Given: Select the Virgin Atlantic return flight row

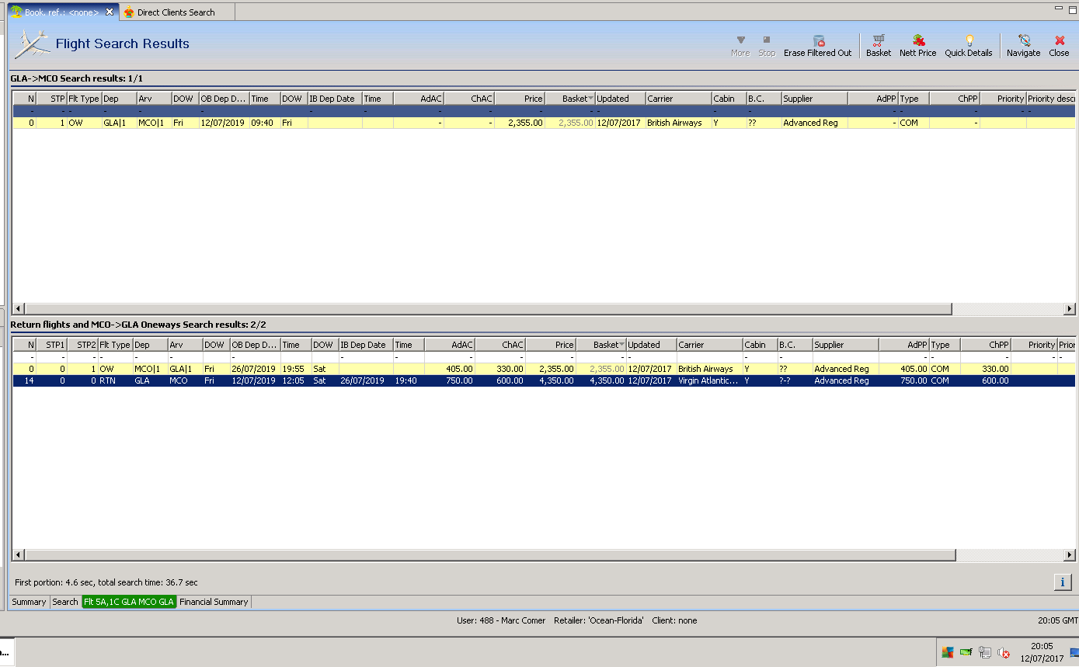Looking at the screenshot, I should click(544, 381).
